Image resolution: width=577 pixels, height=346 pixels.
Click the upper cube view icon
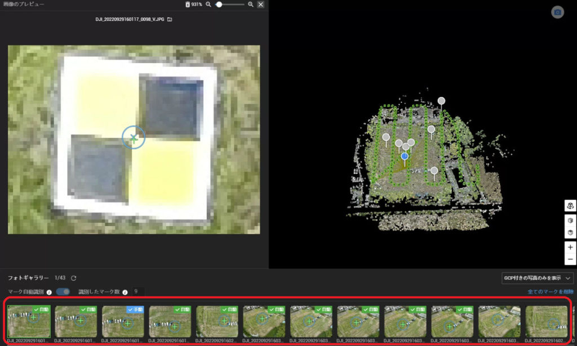pyautogui.click(x=570, y=221)
